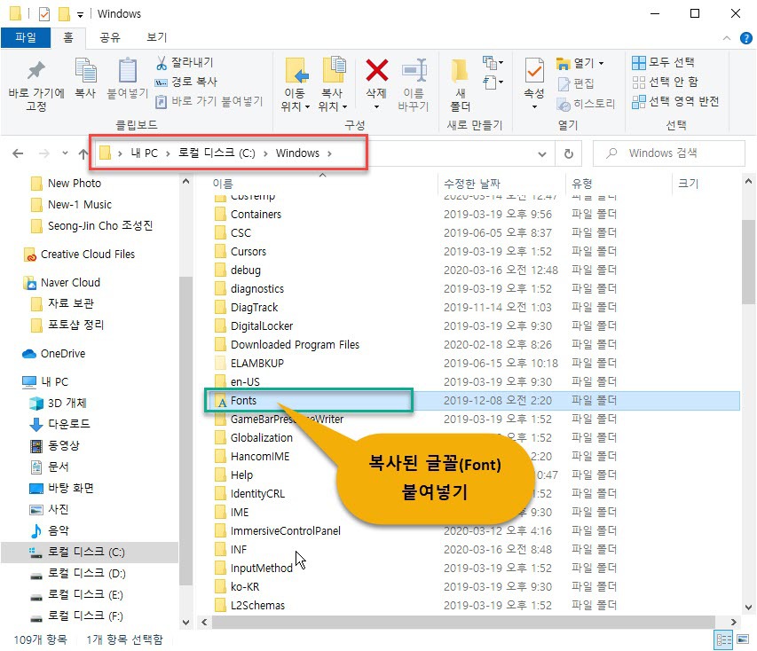Click History (히스토리) in the ribbon
Viewport: 757px width, 651px height.
[x=586, y=104]
